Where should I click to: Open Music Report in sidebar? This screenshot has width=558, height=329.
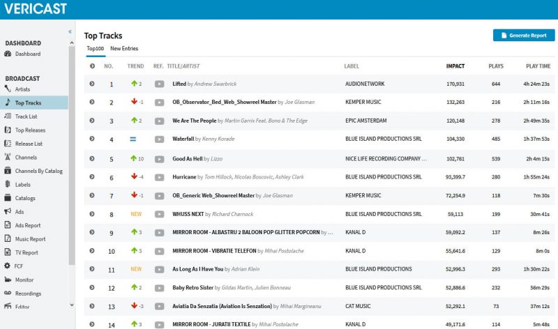[x=30, y=239]
